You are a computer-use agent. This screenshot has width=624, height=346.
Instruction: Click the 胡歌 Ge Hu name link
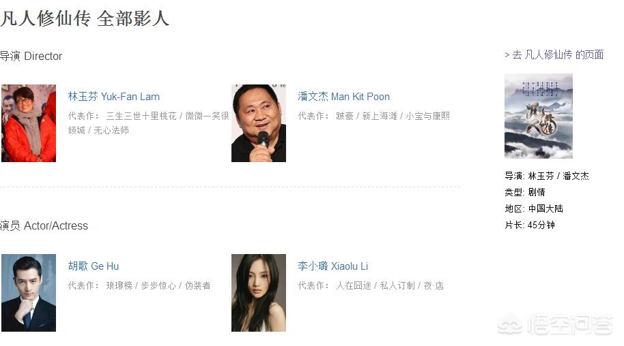[x=94, y=266]
